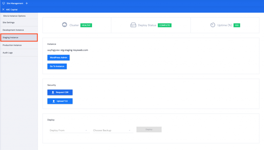The height and width of the screenshot is (150, 264).
Task: Click the Deploy Status drive icon
Action: [133, 25]
